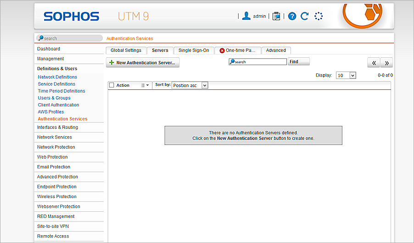Click the Find button
The width and height of the screenshot is (414, 243).
(299, 61)
